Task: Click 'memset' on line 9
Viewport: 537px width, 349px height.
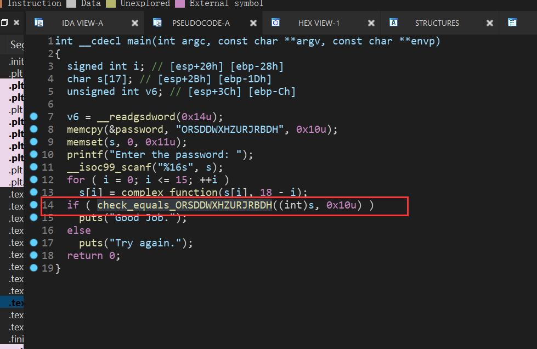Action: click(85, 142)
